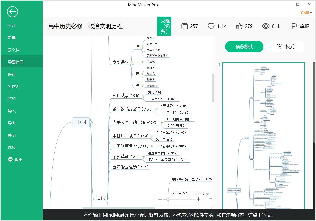
Task: Click 退出 to exit the app
Action: pos(19,160)
